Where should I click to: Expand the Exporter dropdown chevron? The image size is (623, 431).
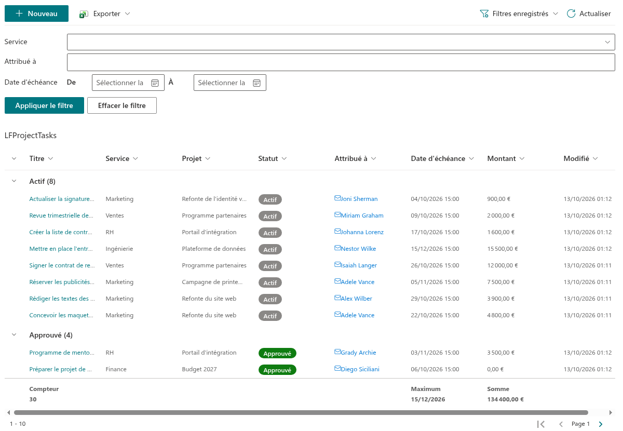[x=127, y=14]
